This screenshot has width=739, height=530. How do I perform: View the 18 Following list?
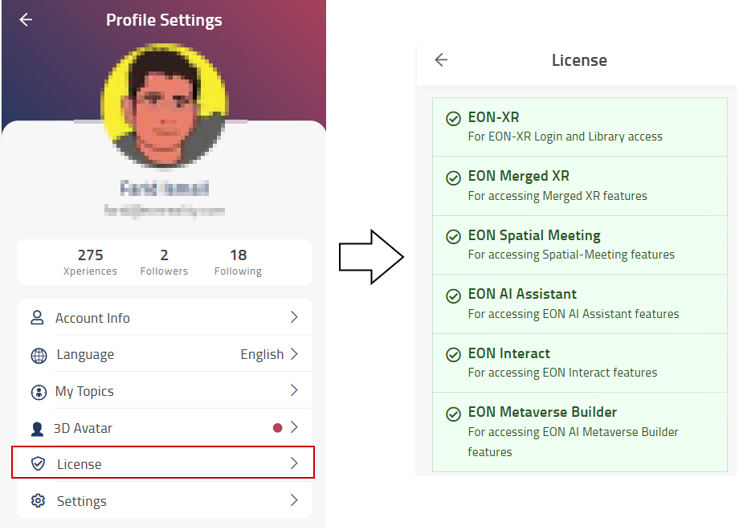point(238,262)
